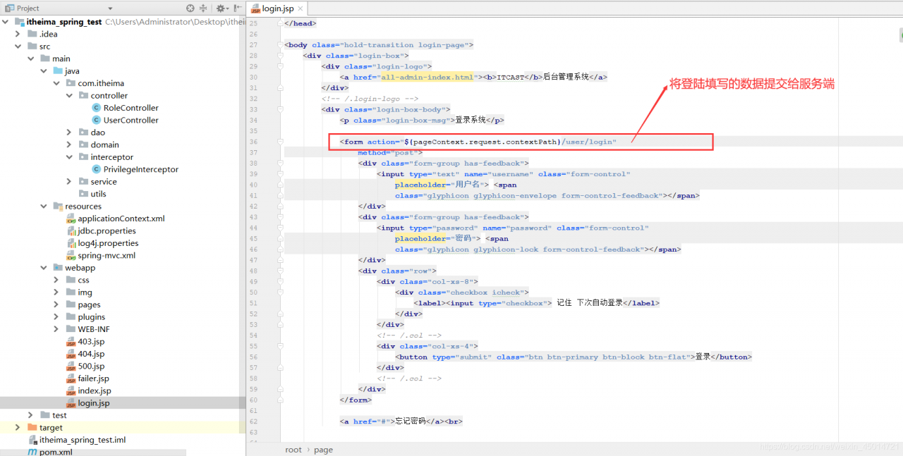Click the 忘记密码 link text in code
903x456 pixels.
pyautogui.click(x=410, y=421)
